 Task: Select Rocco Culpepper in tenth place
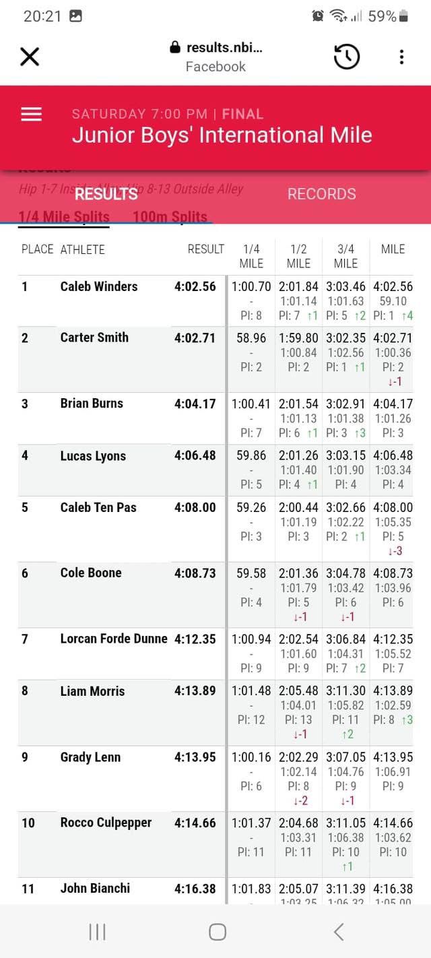point(106,823)
